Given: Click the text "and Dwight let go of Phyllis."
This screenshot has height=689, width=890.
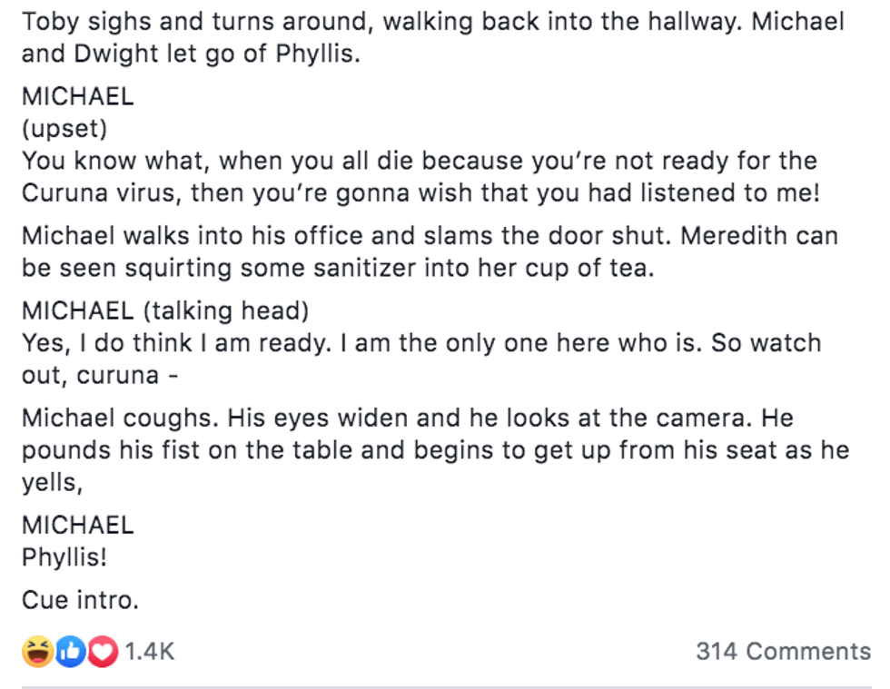Looking at the screenshot, I should click(191, 54).
